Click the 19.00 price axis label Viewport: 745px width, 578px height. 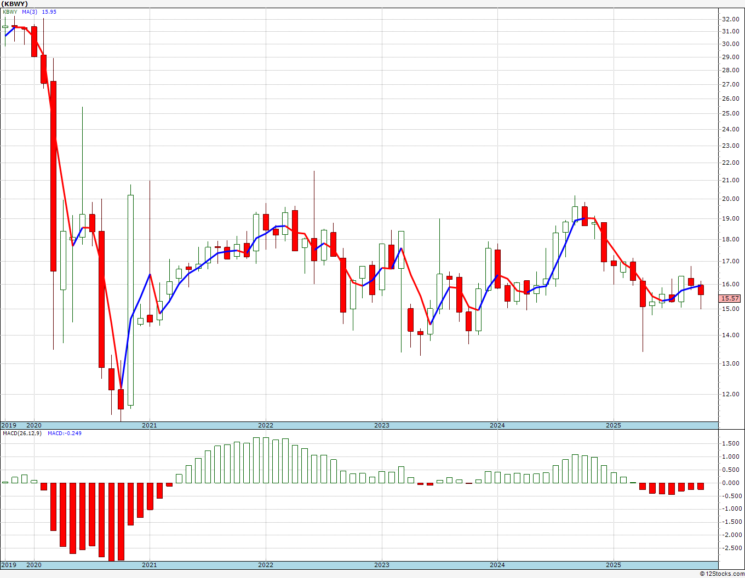[730, 218]
